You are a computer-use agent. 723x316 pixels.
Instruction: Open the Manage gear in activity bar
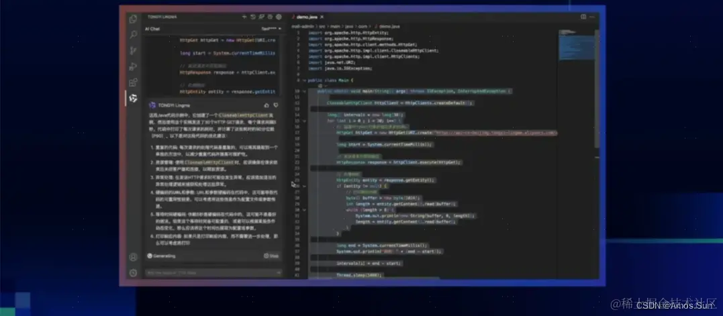point(134,272)
